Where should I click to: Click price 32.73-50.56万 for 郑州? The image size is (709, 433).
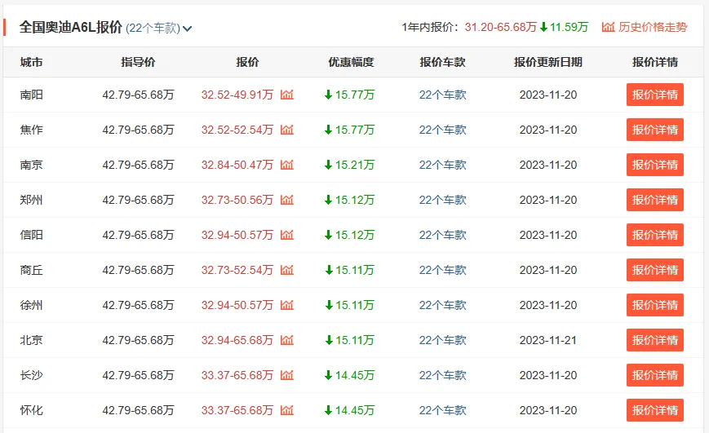237,200
